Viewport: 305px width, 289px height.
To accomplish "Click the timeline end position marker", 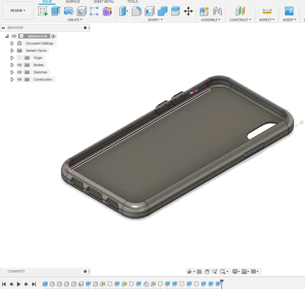I will pyautogui.click(x=222, y=282).
